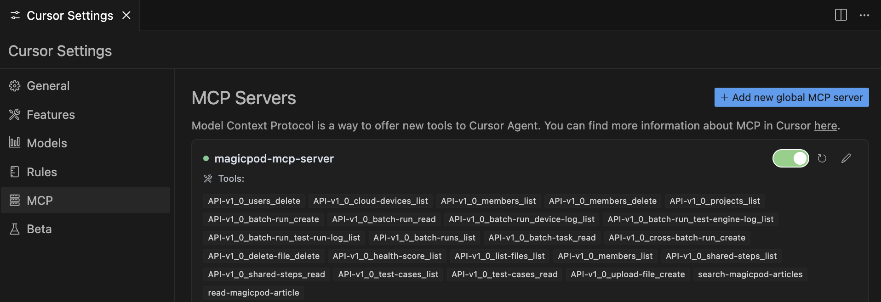Screen dimensions: 881x302
Task: Click the API-v1_0_cross-batch-run_create tool chip
Action: tap(677, 238)
